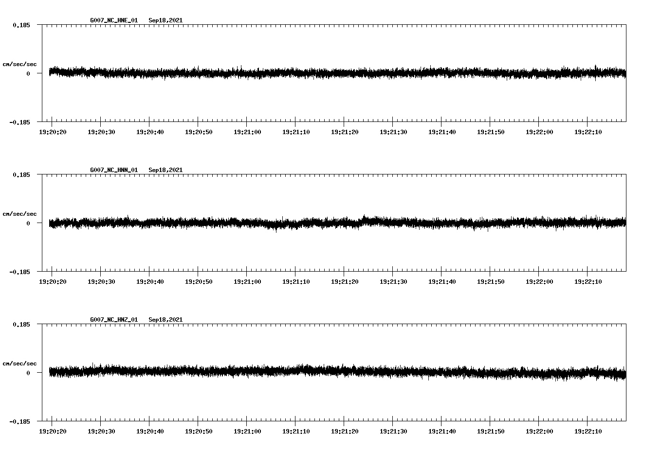
Task: Click the cm/sec/sec unit label of HNE plot
Action: [19, 64]
